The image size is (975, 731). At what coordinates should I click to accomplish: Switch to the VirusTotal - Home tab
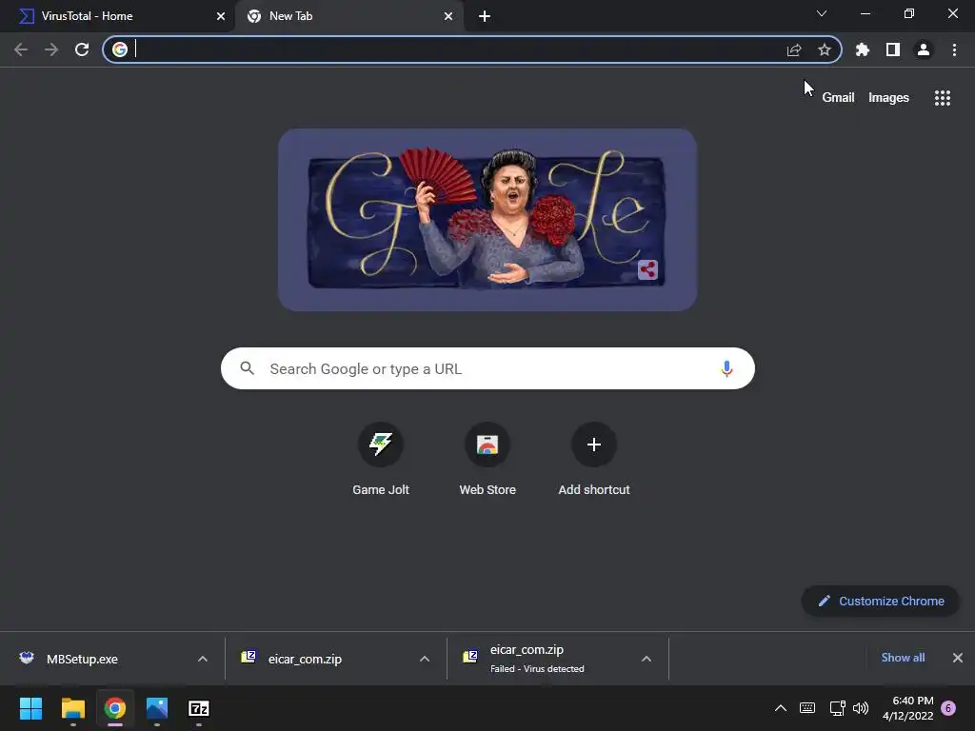(117, 16)
